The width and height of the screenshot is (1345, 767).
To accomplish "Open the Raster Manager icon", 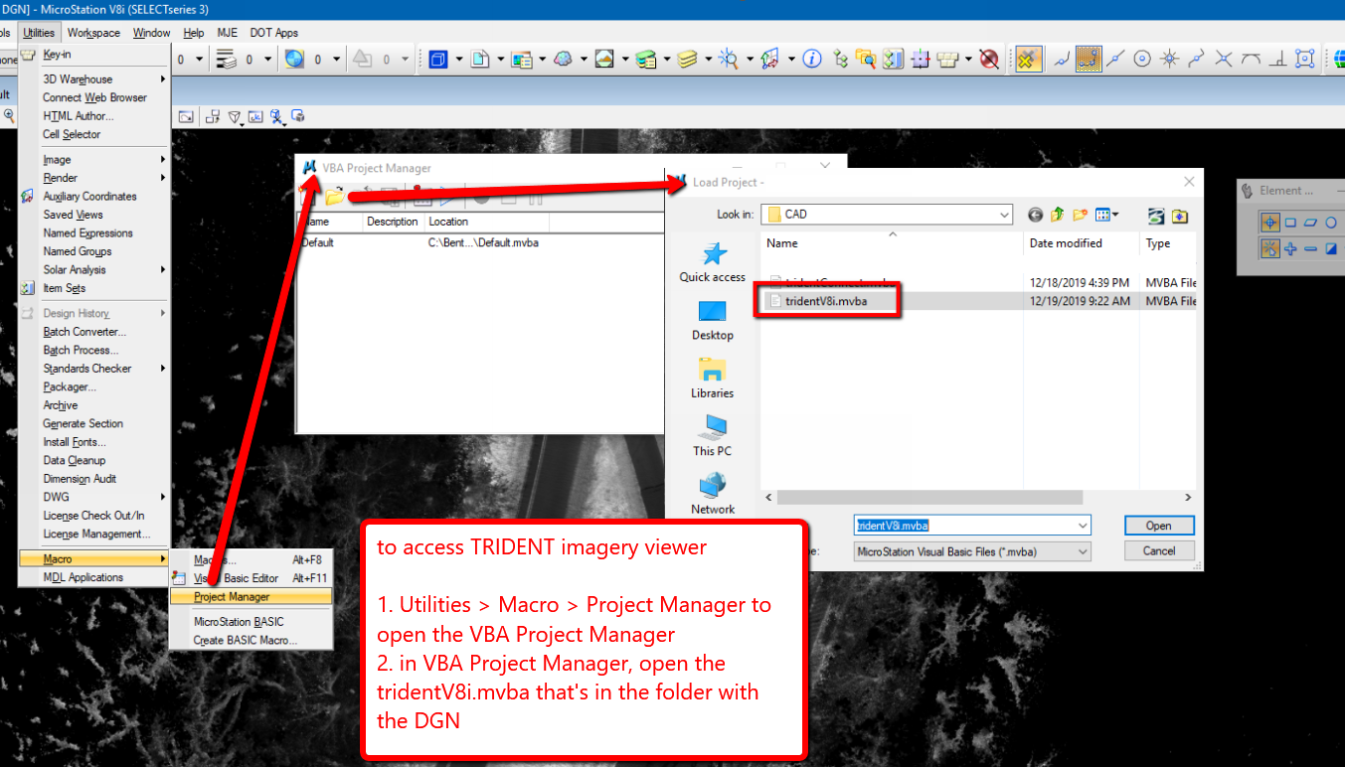I will coord(522,60).
